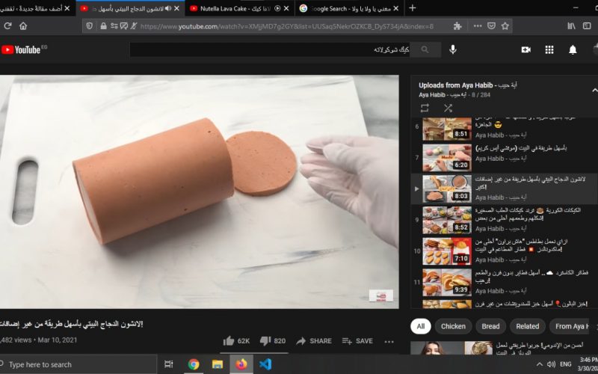Bookmark this page with the star icon
This screenshot has height=374, width=598.
click(x=505, y=26)
